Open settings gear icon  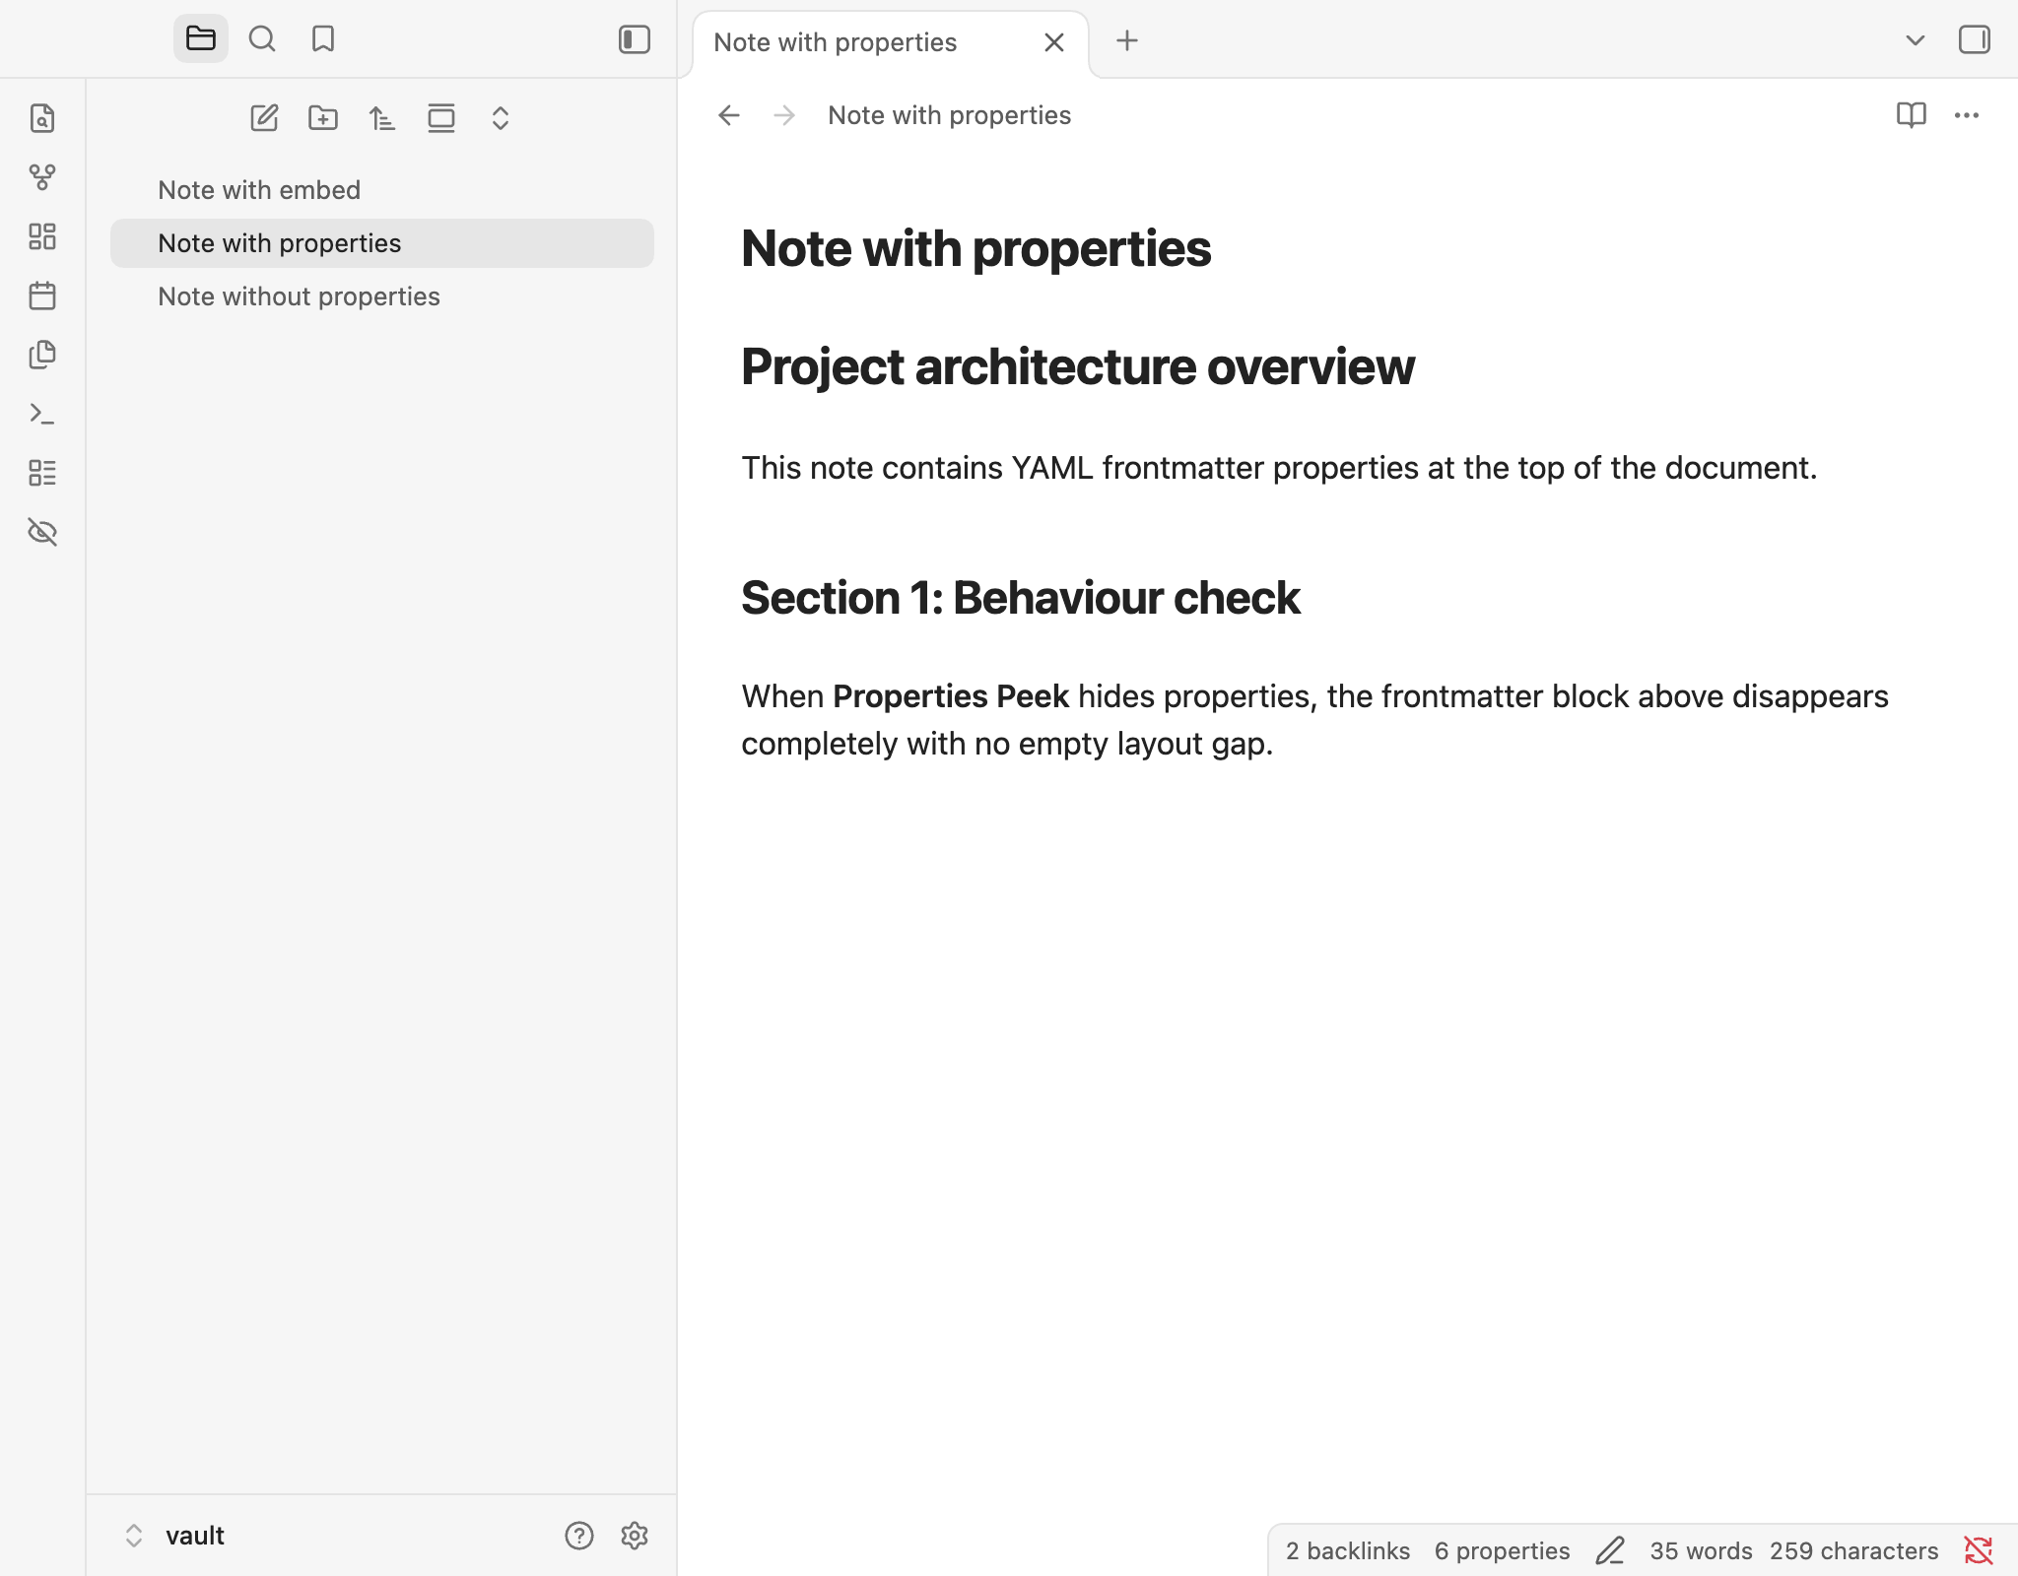pyautogui.click(x=635, y=1536)
